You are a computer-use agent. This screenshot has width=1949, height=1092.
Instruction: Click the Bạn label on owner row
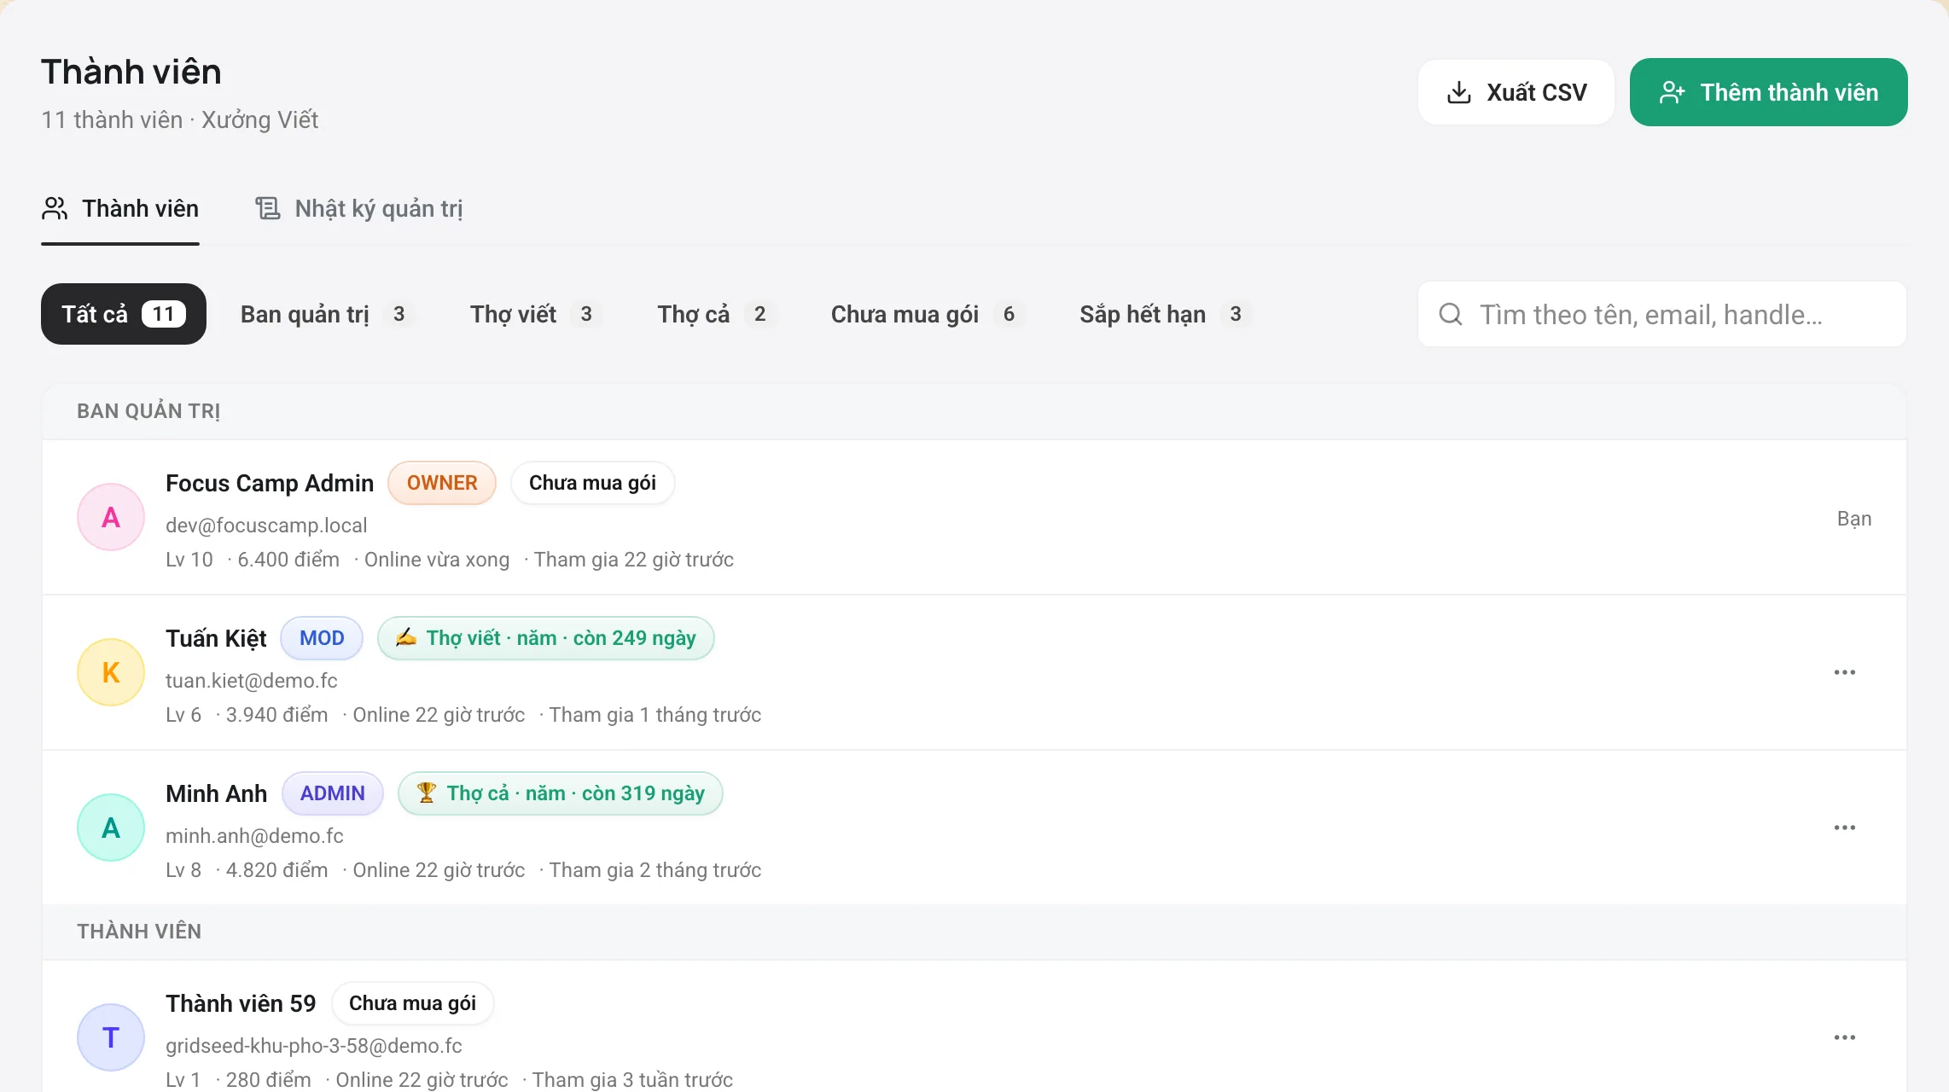coord(1854,519)
